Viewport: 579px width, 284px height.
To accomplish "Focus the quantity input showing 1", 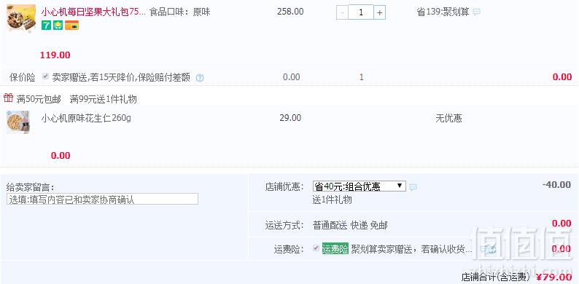I will pos(361,12).
